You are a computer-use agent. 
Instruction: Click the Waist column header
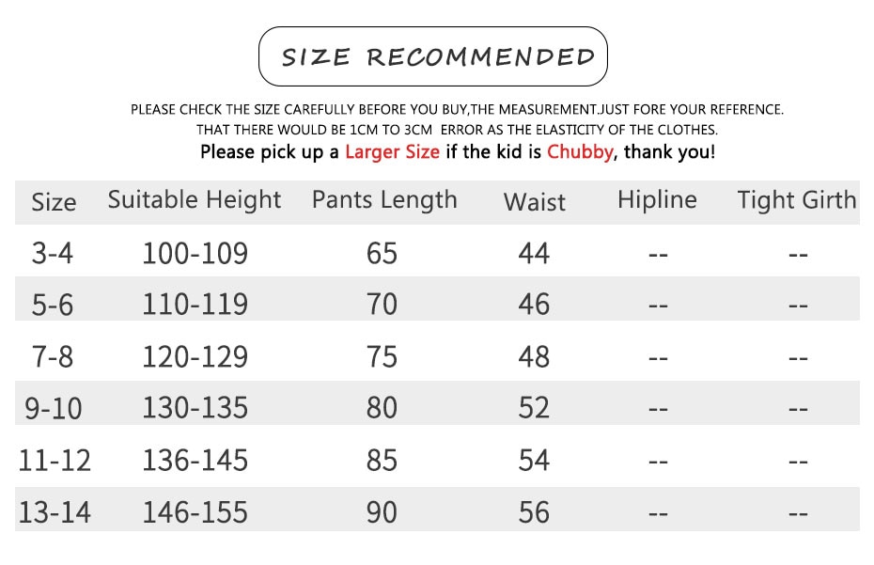tap(534, 202)
